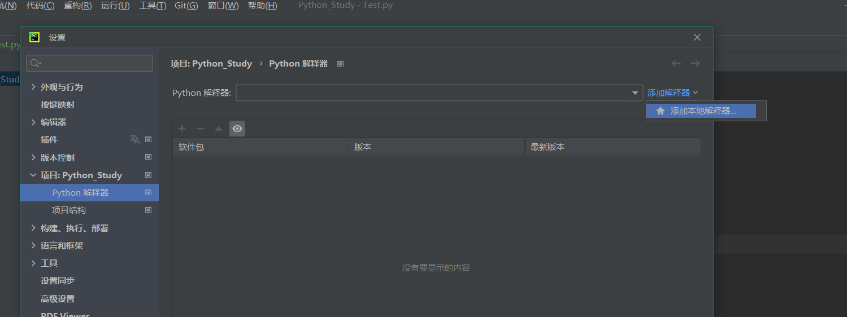Click the project-level icon beside Python 解释器 breadcrumb

tap(340, 64)
